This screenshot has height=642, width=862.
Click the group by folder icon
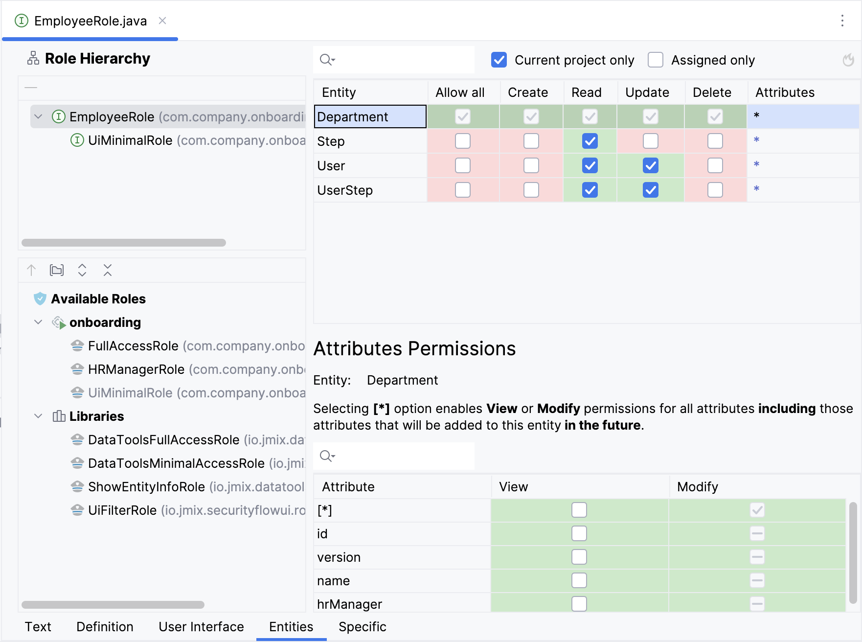click(x=57, y=270)
